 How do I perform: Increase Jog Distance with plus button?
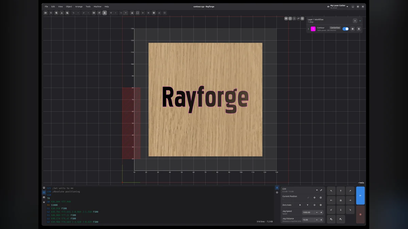(321, 220)
